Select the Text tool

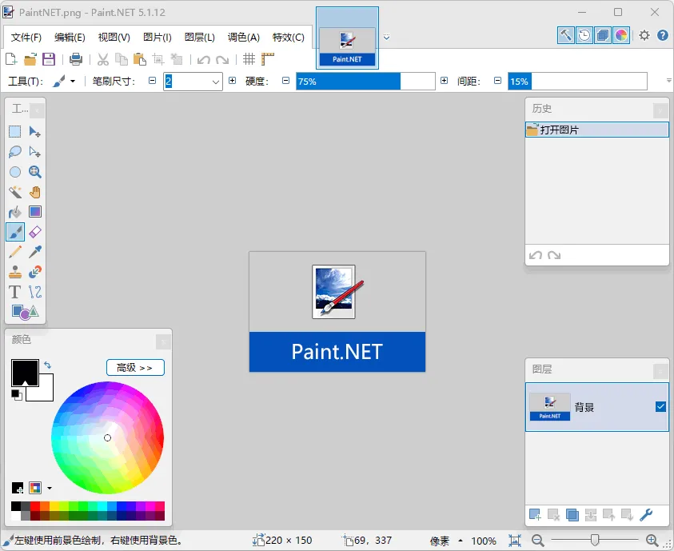coord(15,292)
